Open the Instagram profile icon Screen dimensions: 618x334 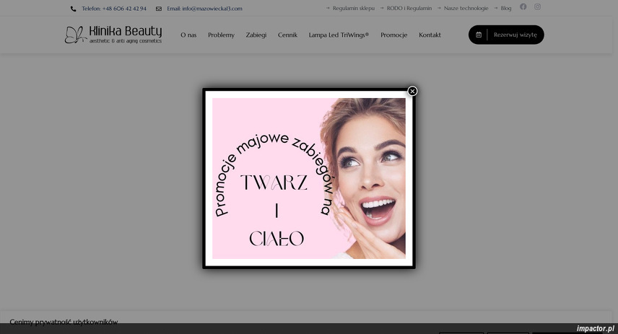(537, 6)
